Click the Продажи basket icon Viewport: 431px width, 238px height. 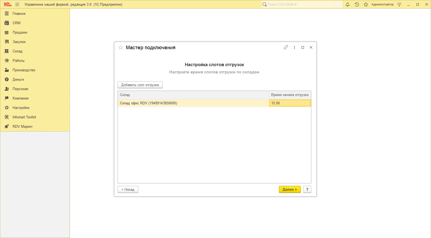click(x=7, y=32)
